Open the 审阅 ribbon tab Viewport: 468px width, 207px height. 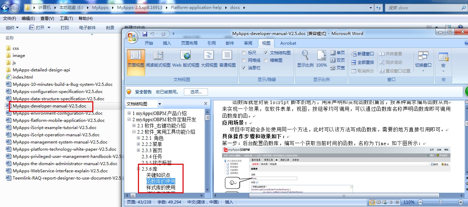248,43
